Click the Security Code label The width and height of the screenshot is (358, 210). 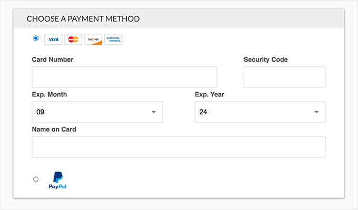pos(266,59)
